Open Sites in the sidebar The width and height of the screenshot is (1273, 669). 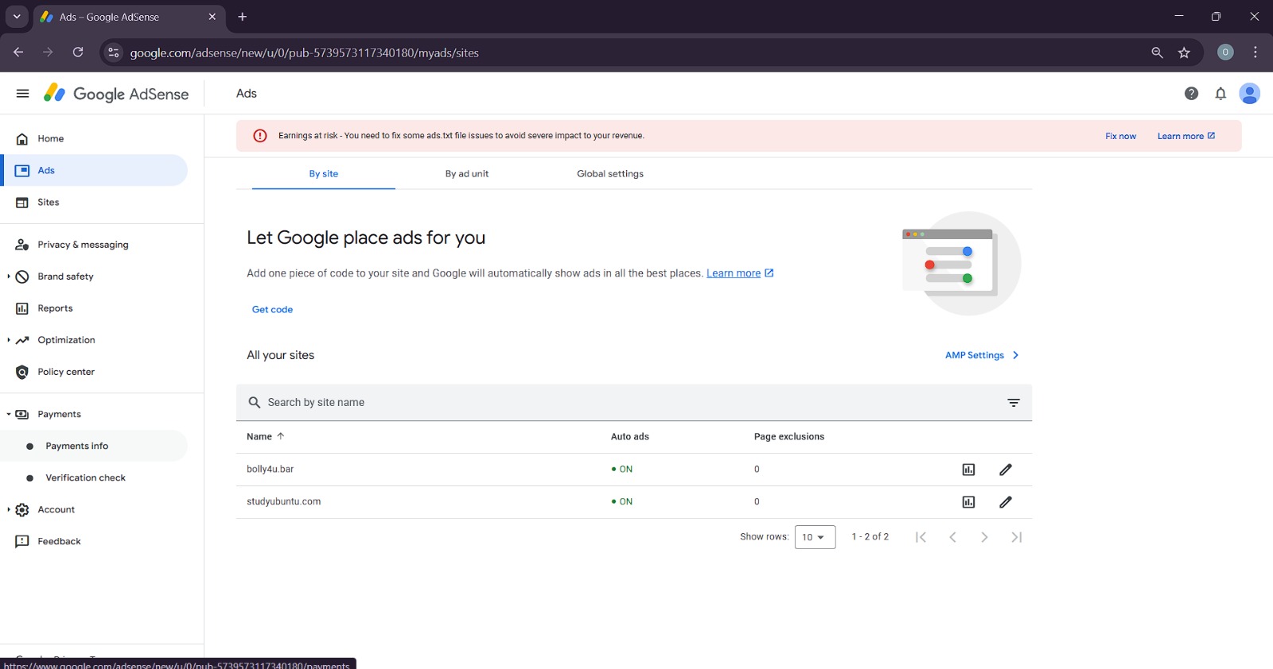[x=95, y=202]
